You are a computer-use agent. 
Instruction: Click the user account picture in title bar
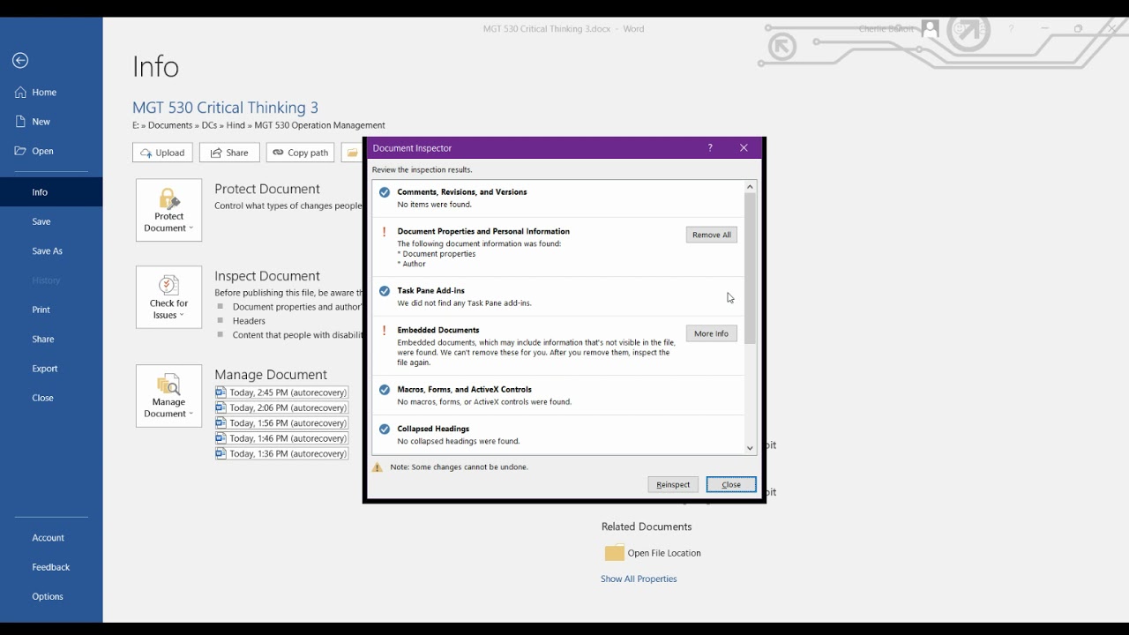click(930, 29)
